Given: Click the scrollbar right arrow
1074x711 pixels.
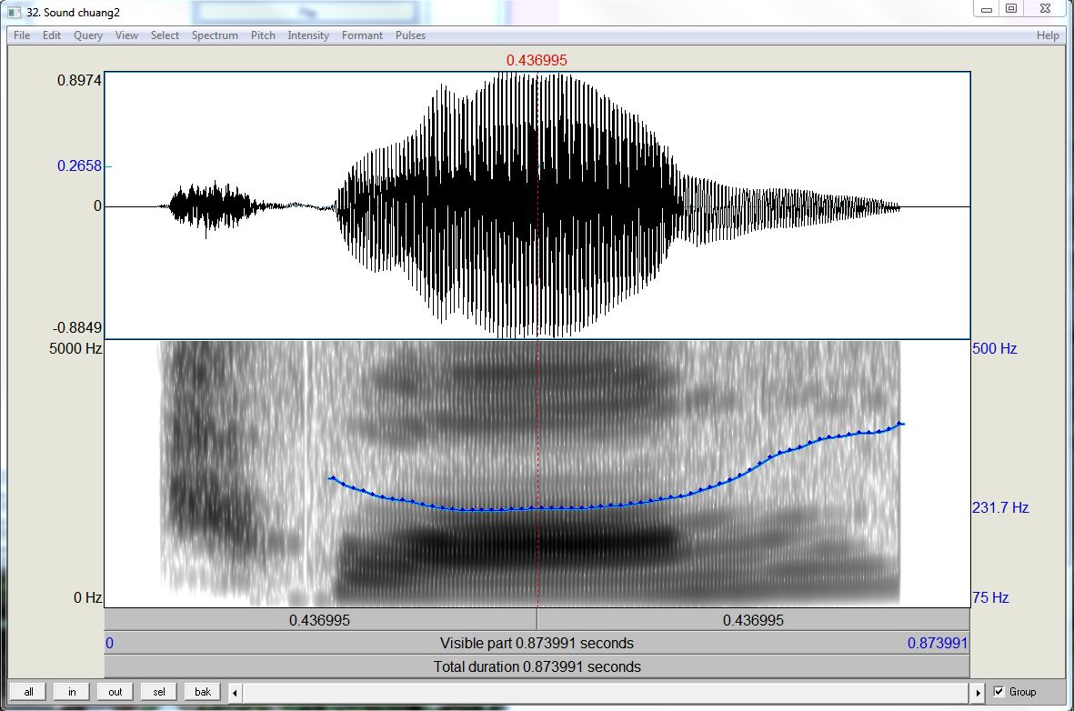Looking at the screenshot, I should point(979,693).
